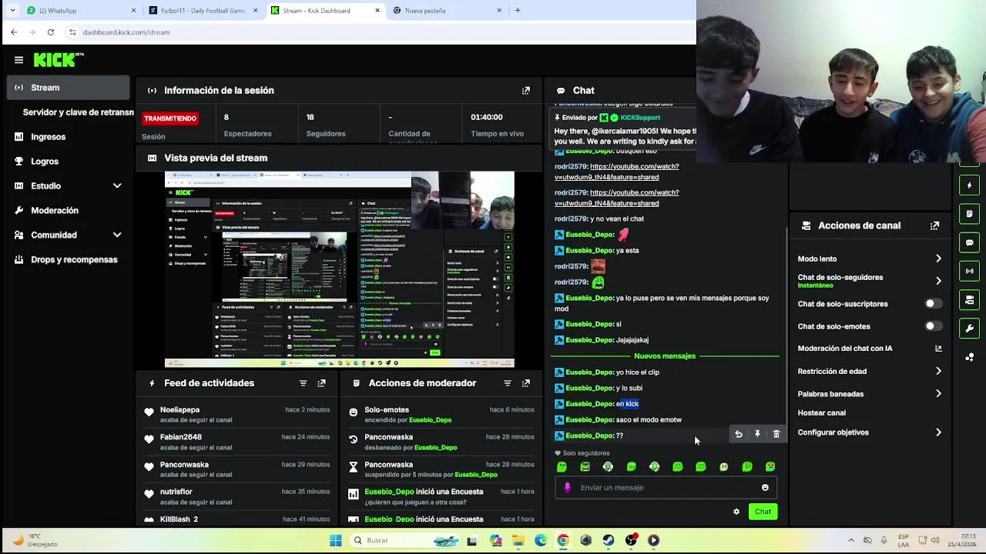
Task: Open a new browser tab with plus
Action: [518, 11]
